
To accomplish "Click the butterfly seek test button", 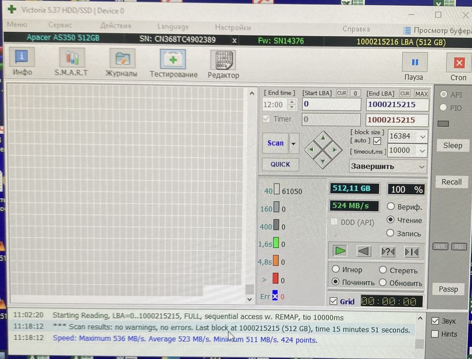I will [411, 252].
